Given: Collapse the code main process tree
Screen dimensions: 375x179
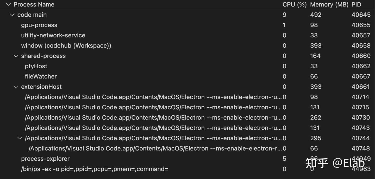Looking at the screenshot, I should tap(12, 15).
